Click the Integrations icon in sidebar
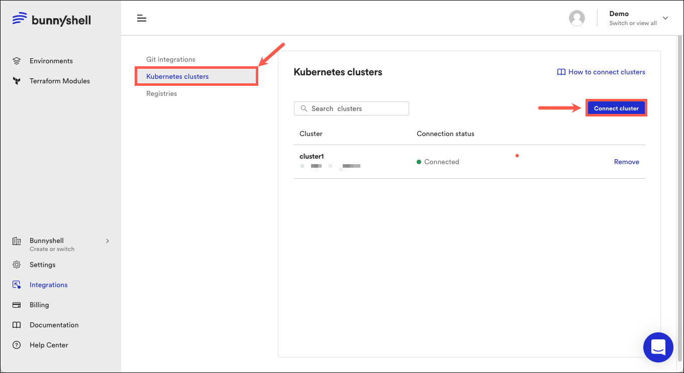This screenshot has width=684, height=373. click(x=17, y=285)
